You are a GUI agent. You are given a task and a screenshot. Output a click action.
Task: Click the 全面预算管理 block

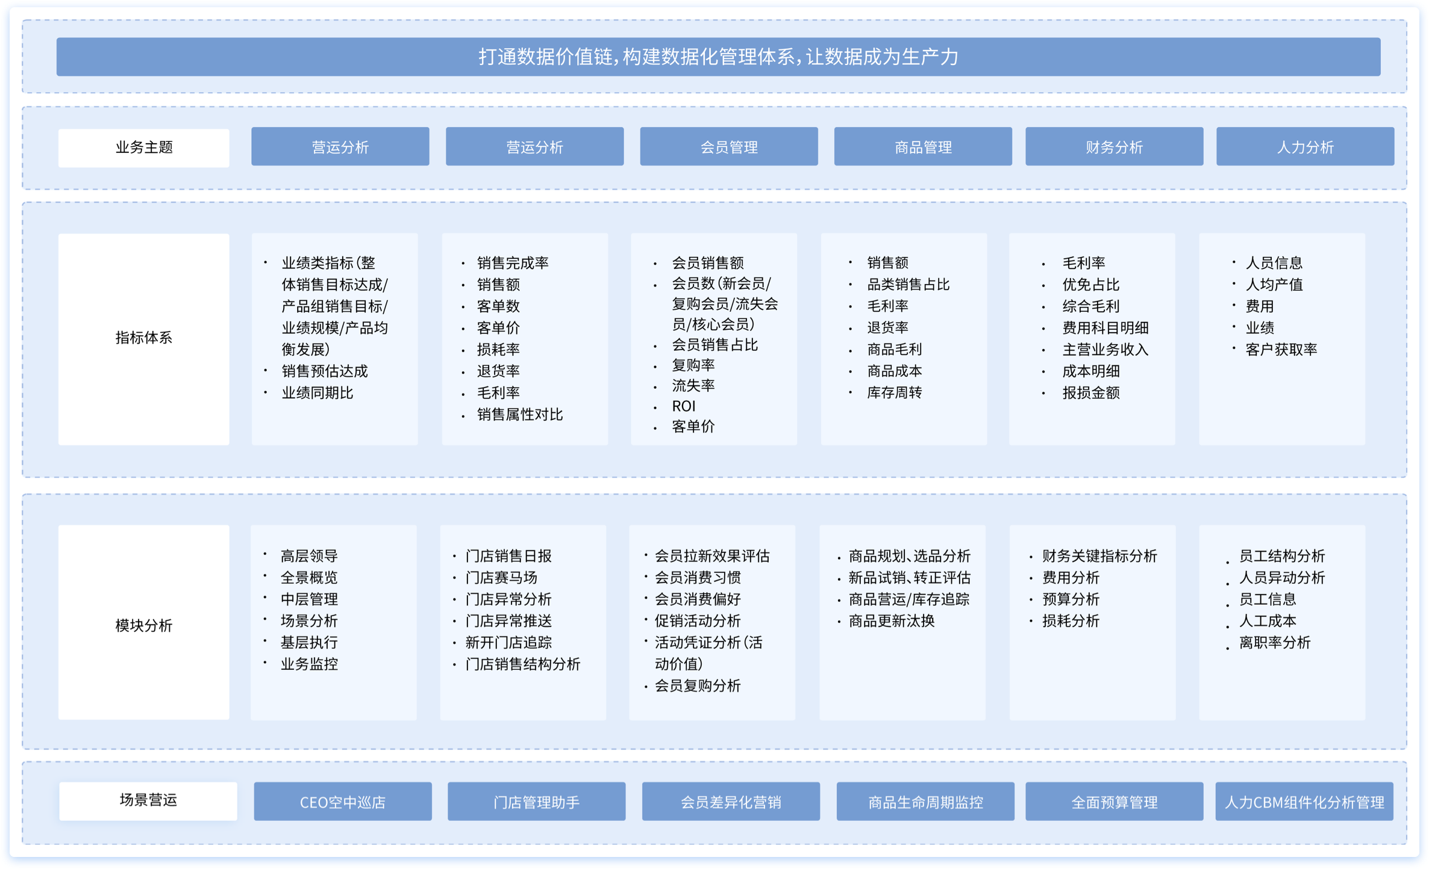[x=1114, y=802]
